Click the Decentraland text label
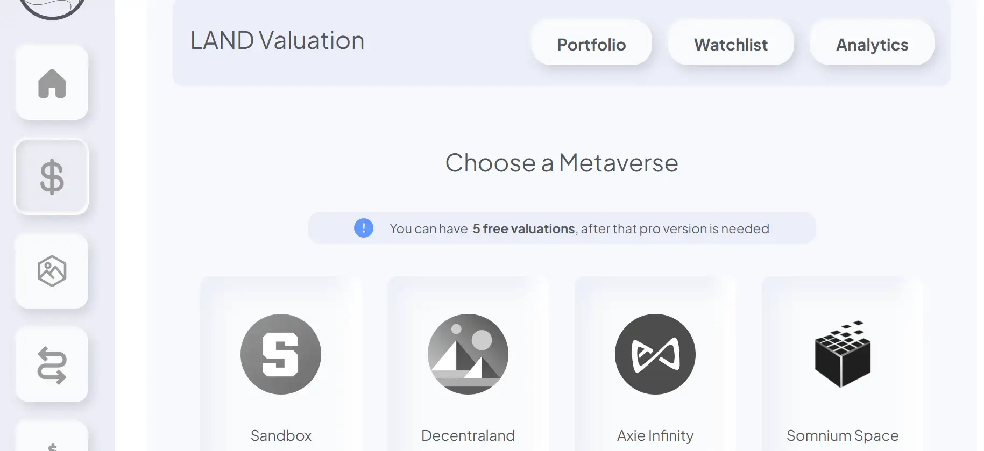Image resolution: width=984 pixels, height=451 pixels. tap(468, 435)
